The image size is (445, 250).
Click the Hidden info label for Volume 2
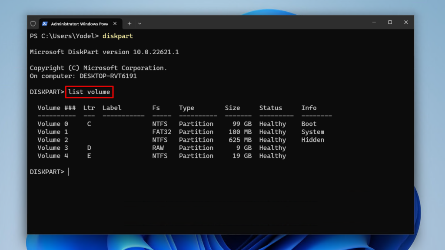312,140
